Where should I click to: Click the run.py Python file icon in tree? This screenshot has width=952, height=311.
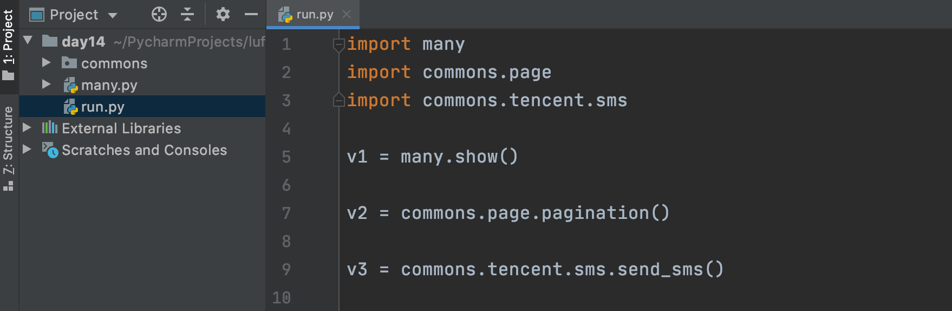(x=71, y=107)
